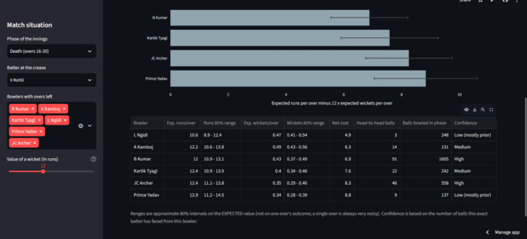The height and width of the screenshot is (239, 527).
Task: Remove A Kamboj chip from bowlers list
Action: 64,109
